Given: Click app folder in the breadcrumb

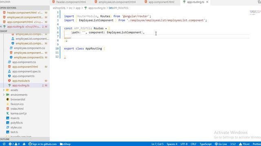Looking at the screenshot, I should 78,8.
